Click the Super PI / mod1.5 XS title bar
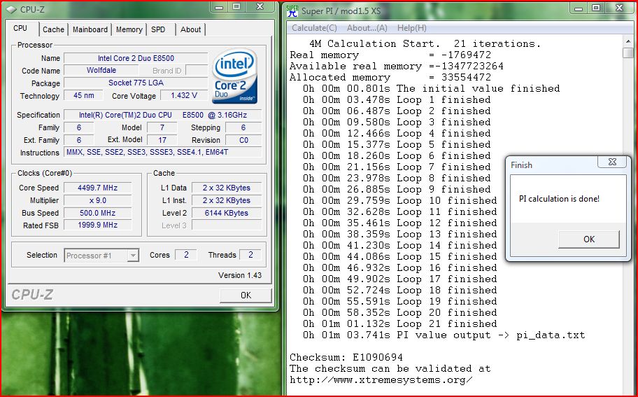The image size is (638, 397). [x=341, y=11]
